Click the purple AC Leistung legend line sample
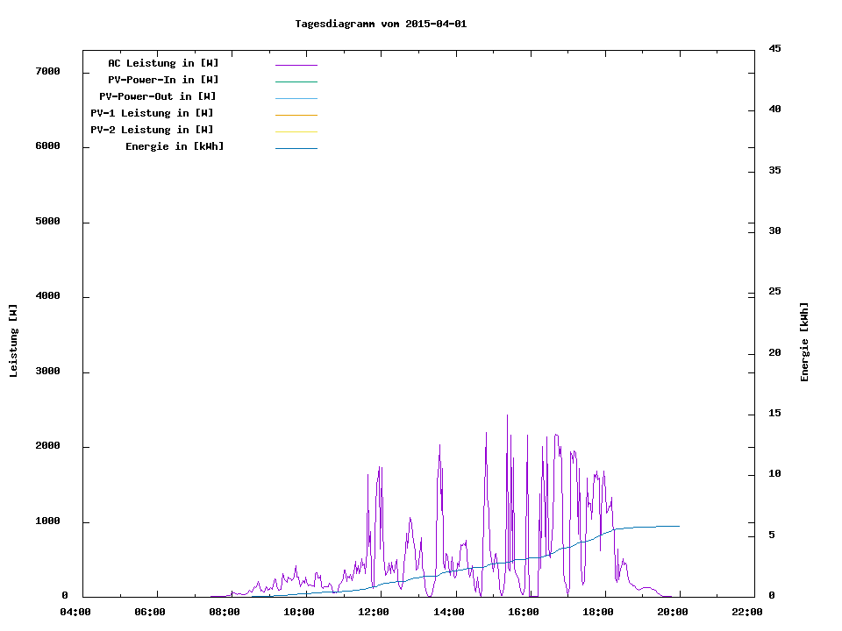842x631 pixels. (x=296, y=65)
